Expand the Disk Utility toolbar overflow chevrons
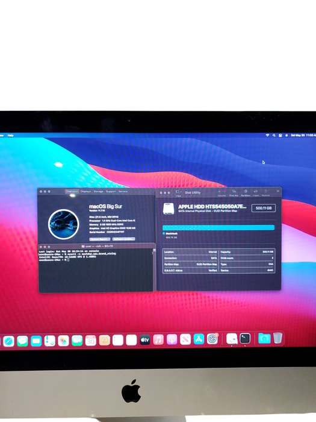The width and height of the screenshot is (316, 422). click(278, 191)
